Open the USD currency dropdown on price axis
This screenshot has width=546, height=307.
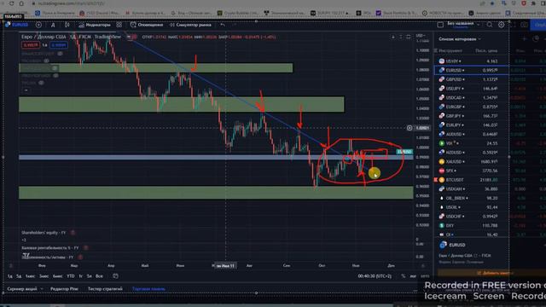point(421,36)
